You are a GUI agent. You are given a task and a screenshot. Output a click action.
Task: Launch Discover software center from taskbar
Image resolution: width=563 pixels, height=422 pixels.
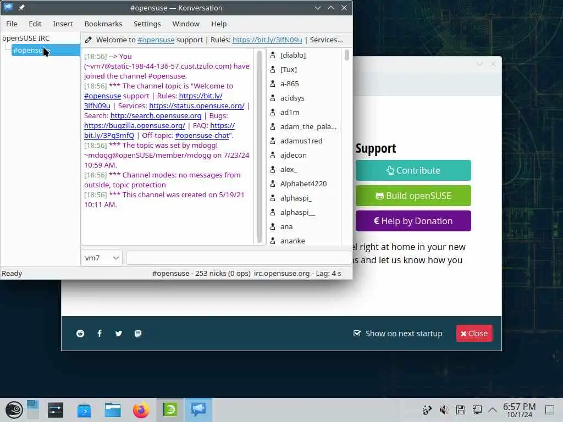(84, 410)
